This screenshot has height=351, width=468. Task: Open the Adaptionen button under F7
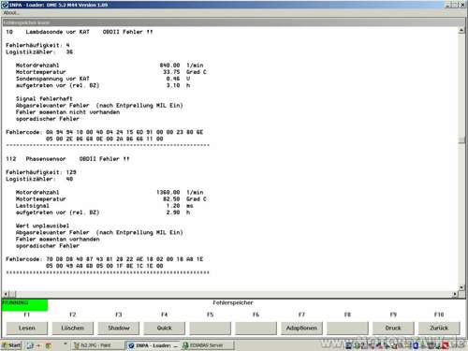301,328
